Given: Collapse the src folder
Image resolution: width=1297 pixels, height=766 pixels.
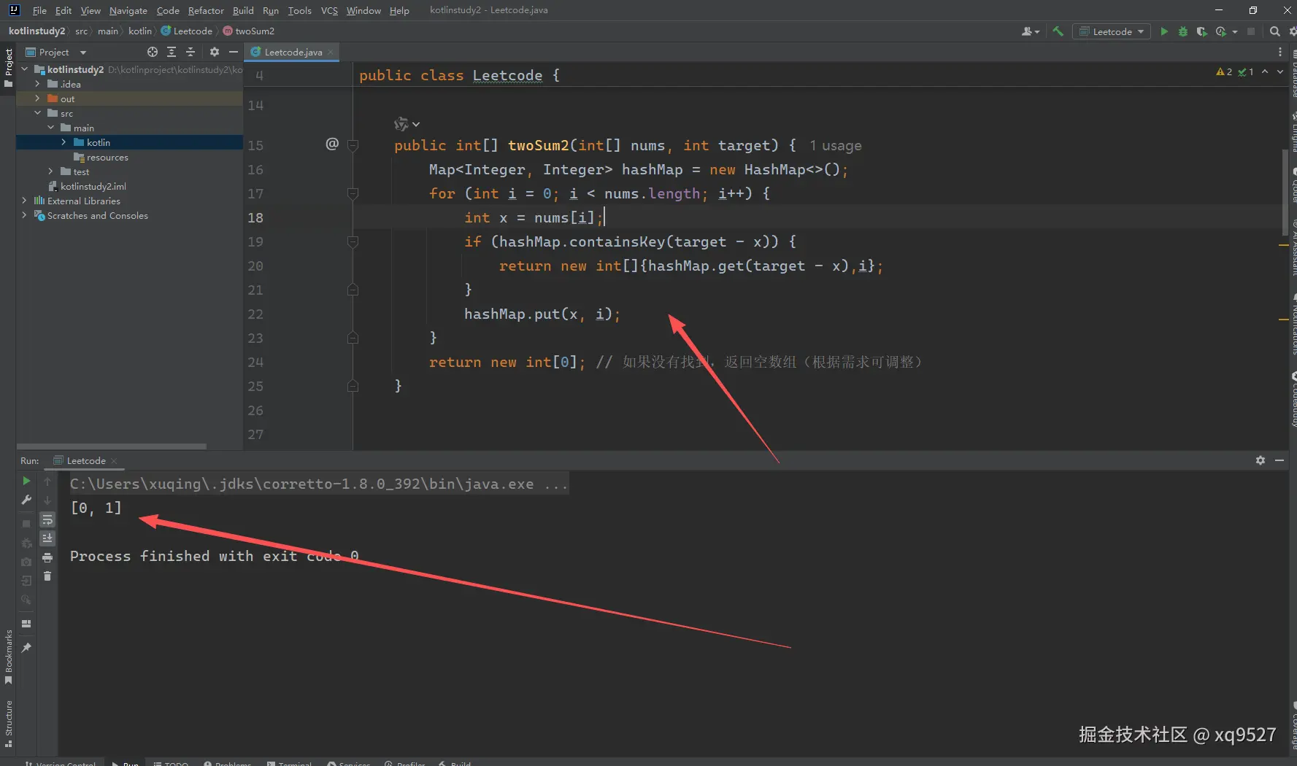Looking at the screenshot, I should click(x=37, y=113).
